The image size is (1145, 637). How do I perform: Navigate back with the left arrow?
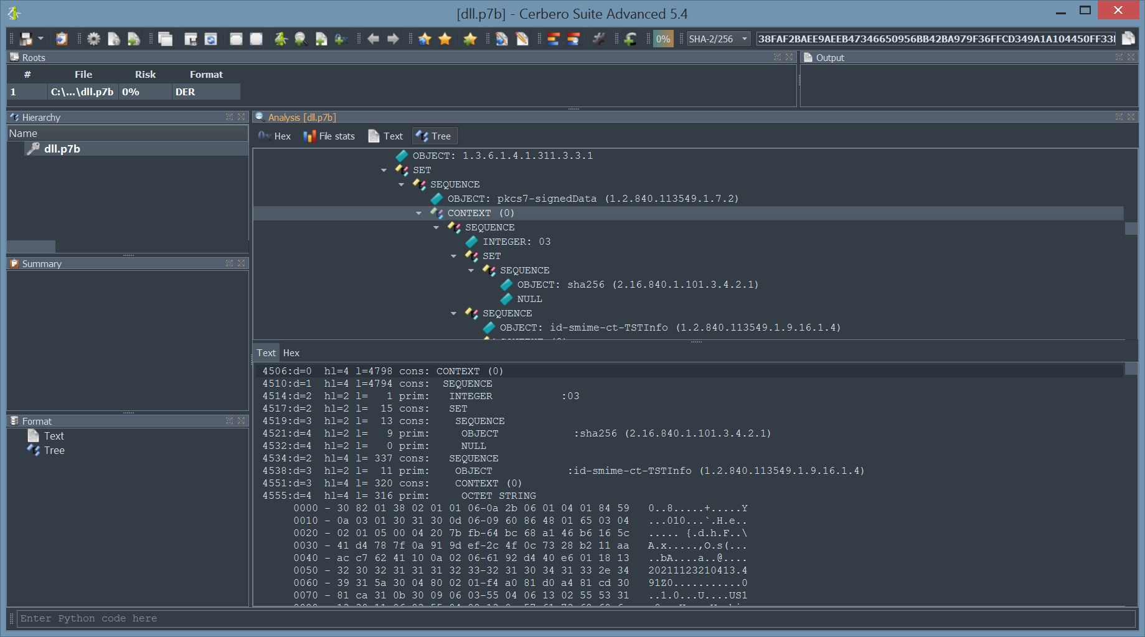click(x=373, y=39)
